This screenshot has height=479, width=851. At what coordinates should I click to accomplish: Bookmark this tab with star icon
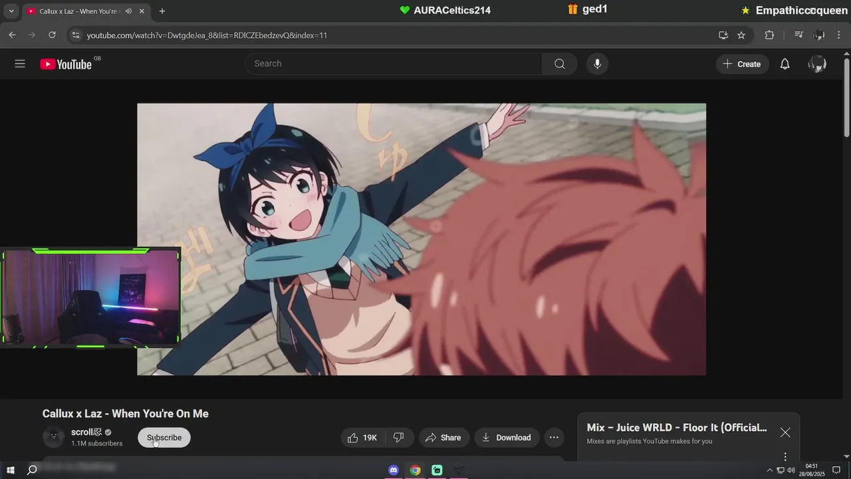(741, 35)
